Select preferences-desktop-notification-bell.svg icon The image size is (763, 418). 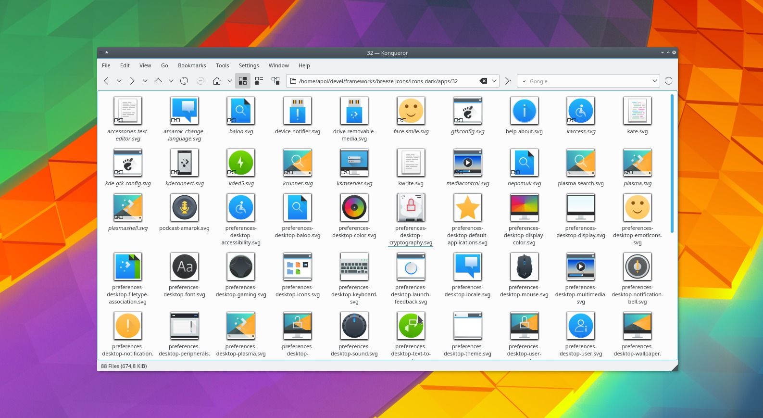pyautogui.click(x=638, y=266)
